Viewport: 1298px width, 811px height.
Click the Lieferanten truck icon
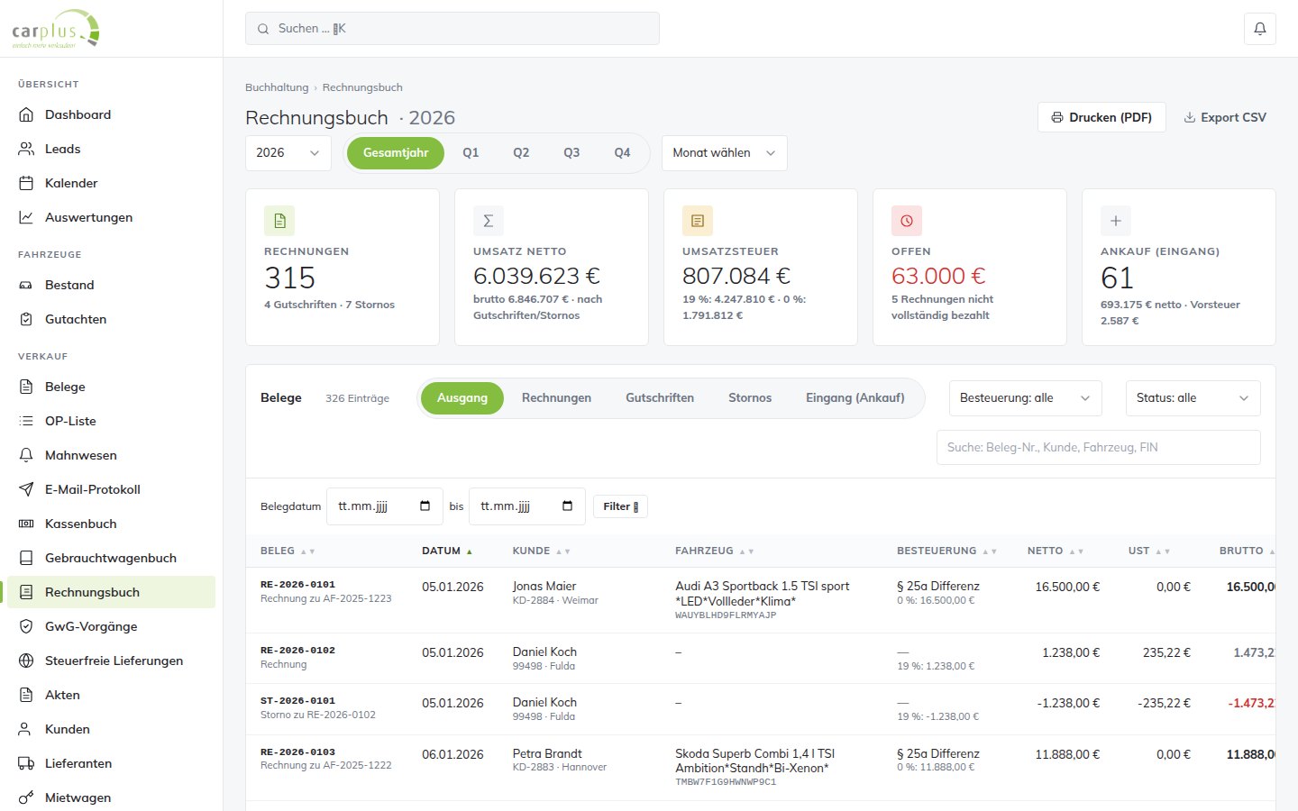pos(26,763)
